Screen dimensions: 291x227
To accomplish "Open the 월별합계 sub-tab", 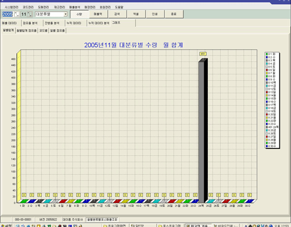I will (8, 30).
